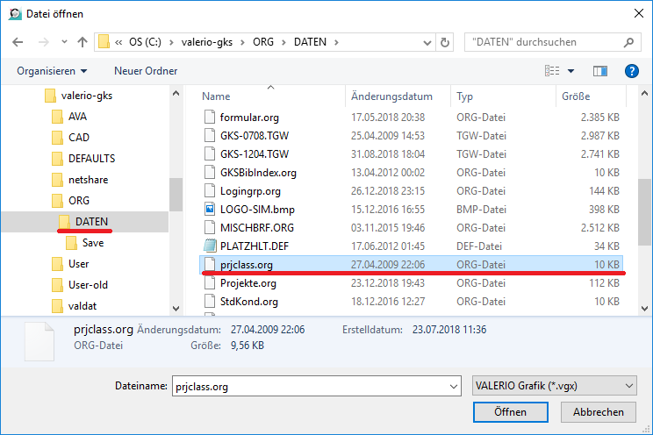
Task: Click the Help question mark icon
Action: [x=630, y=71]
